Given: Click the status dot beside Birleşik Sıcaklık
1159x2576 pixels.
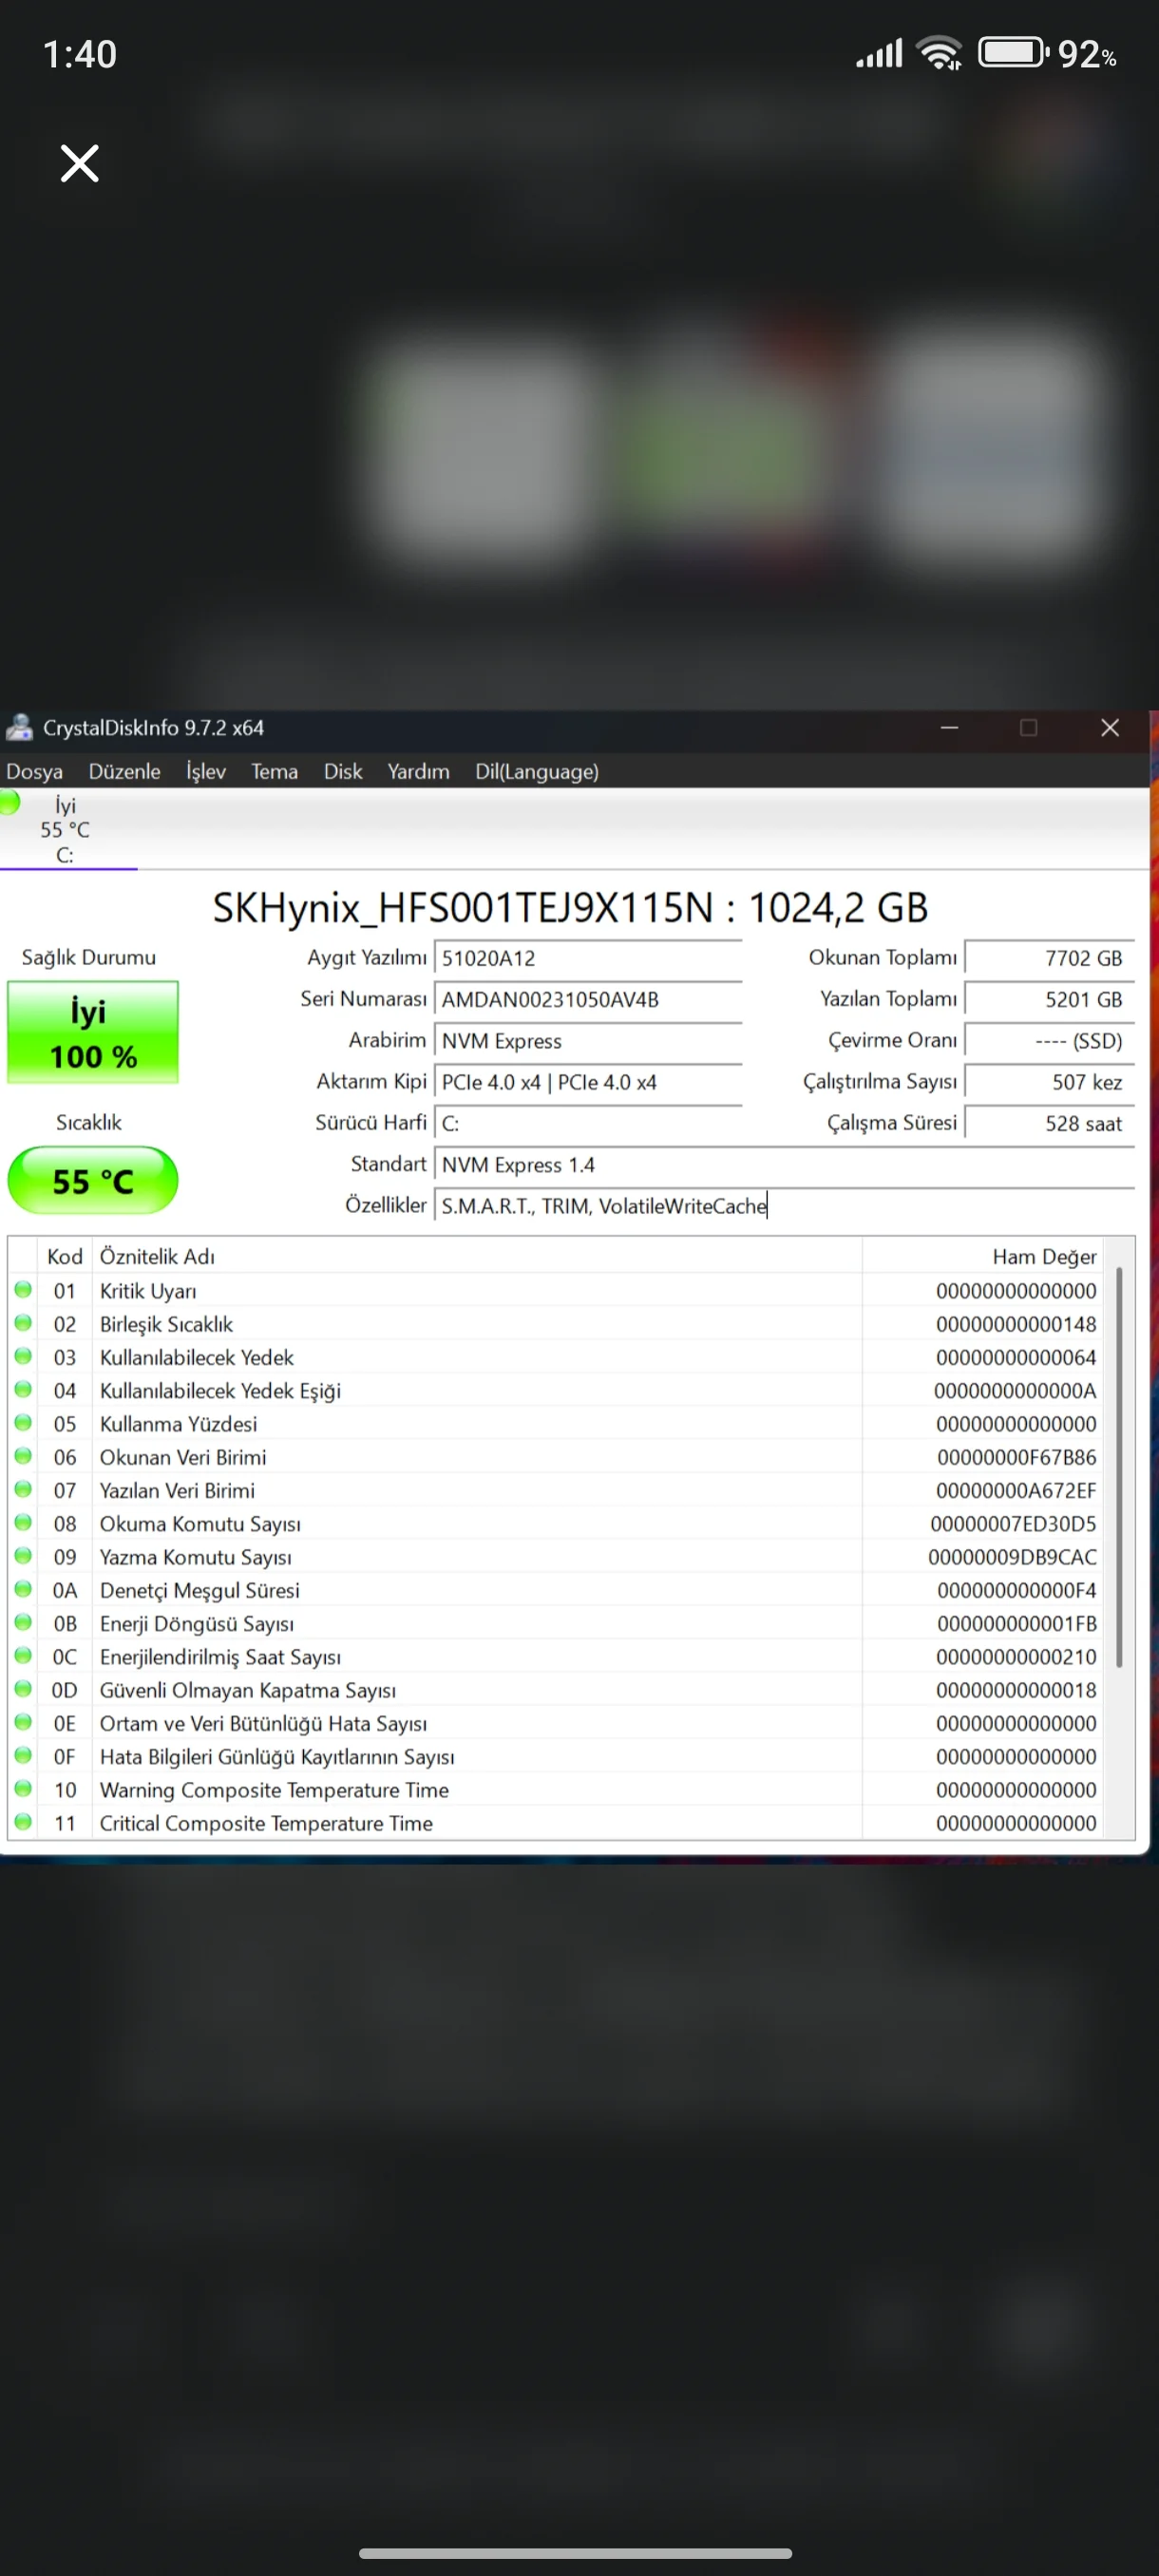Looking at the screenshot, I should 23,1323.
